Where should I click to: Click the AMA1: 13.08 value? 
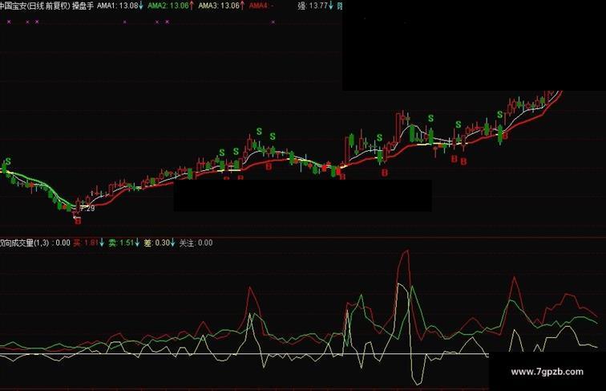(x=118, y=6)
